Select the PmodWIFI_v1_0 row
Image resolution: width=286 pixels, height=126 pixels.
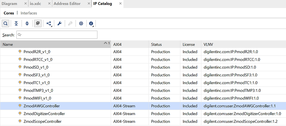[x=143, y=98]
